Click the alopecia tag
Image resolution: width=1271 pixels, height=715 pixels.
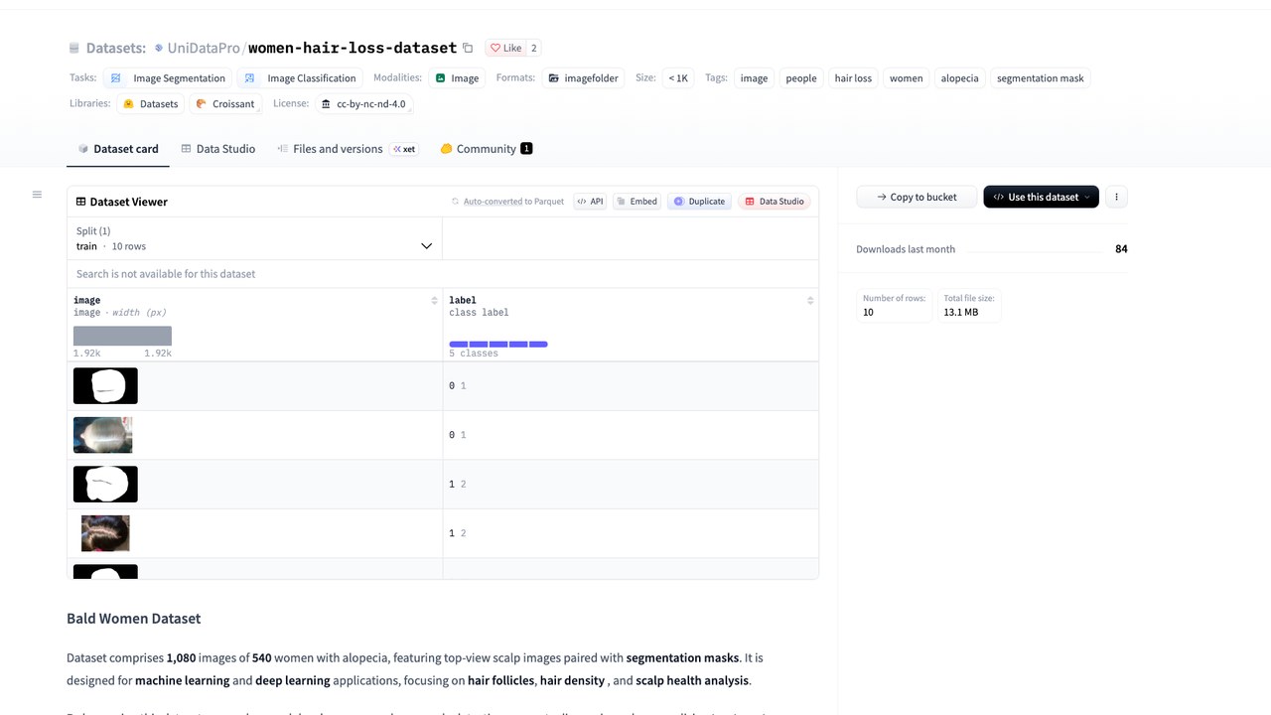pos(960,78)
